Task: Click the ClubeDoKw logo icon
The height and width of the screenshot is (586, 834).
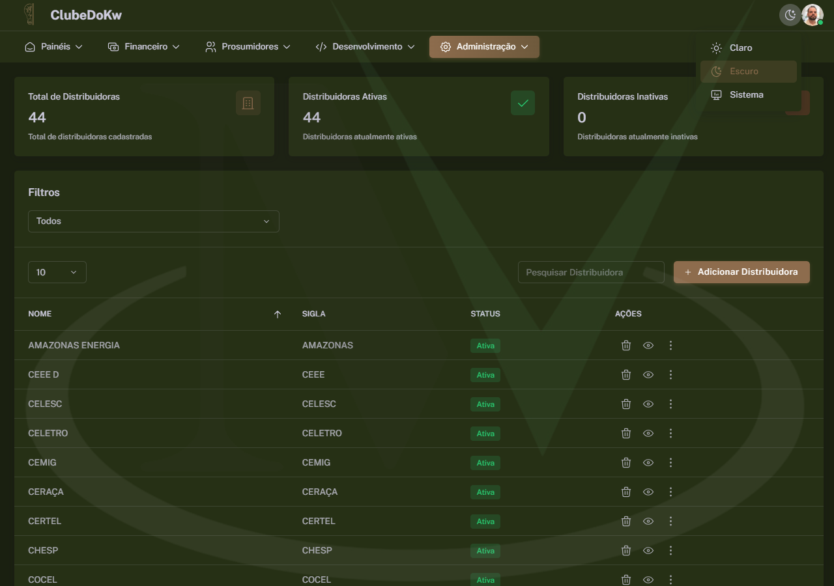Action: coord(29,14)
